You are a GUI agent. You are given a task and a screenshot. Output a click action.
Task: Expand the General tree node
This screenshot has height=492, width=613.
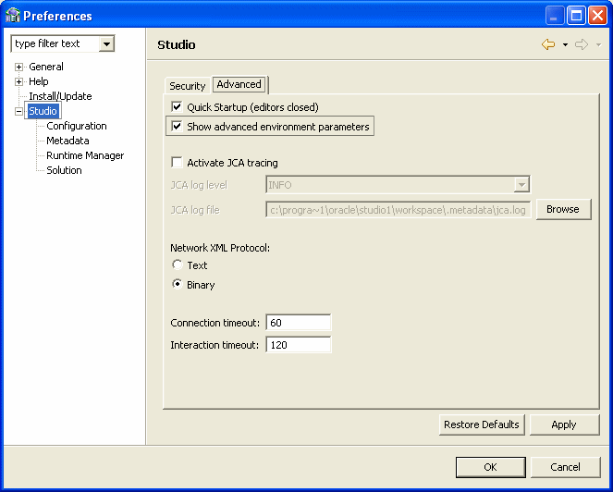[18, 67]
